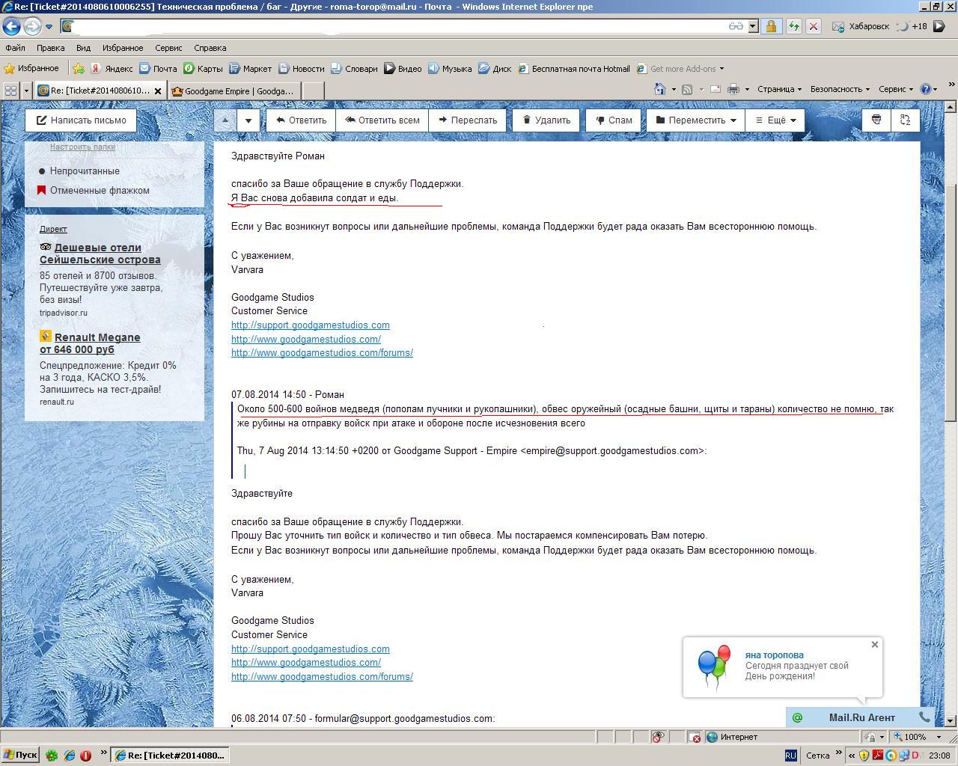
Task: Go to the next message arrow
Action: [248, 120]
